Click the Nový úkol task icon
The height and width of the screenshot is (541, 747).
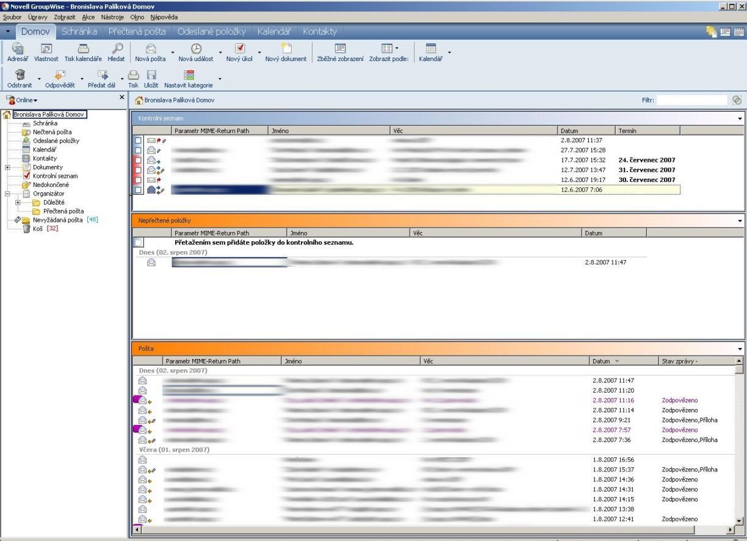(x=240, y=48)
